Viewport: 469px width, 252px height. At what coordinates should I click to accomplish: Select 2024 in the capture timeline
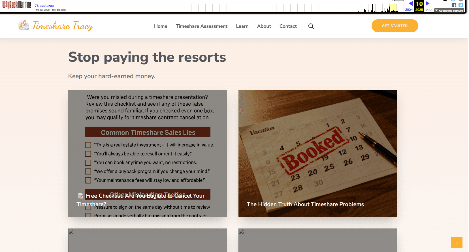click(409, 10)
